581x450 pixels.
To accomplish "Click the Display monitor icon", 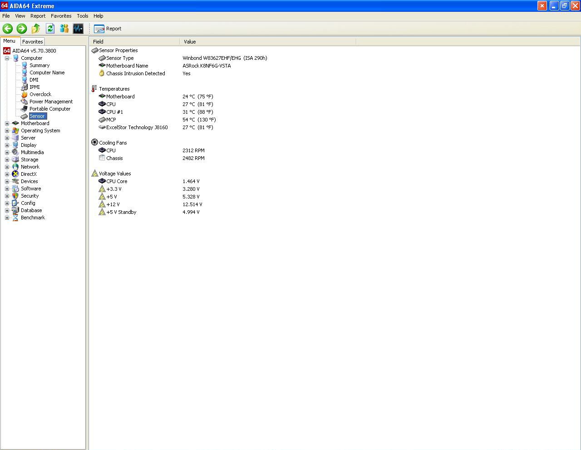I will pos(15,145).
